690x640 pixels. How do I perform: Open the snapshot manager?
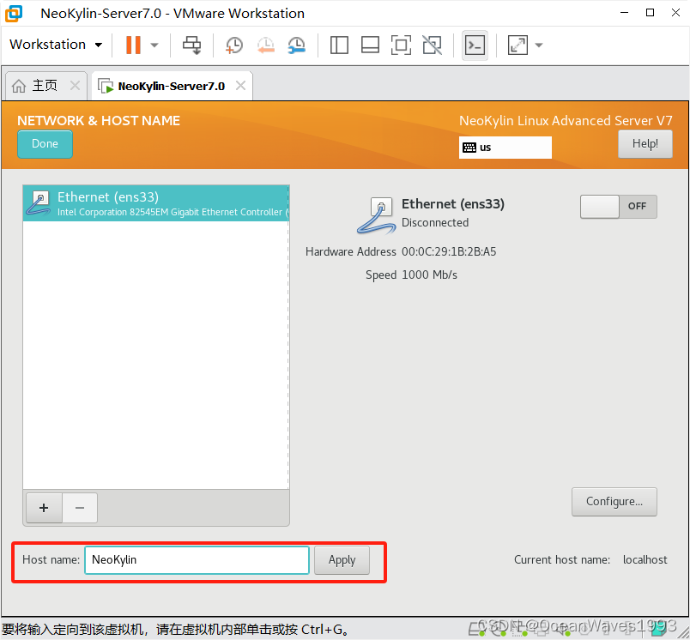297,45
